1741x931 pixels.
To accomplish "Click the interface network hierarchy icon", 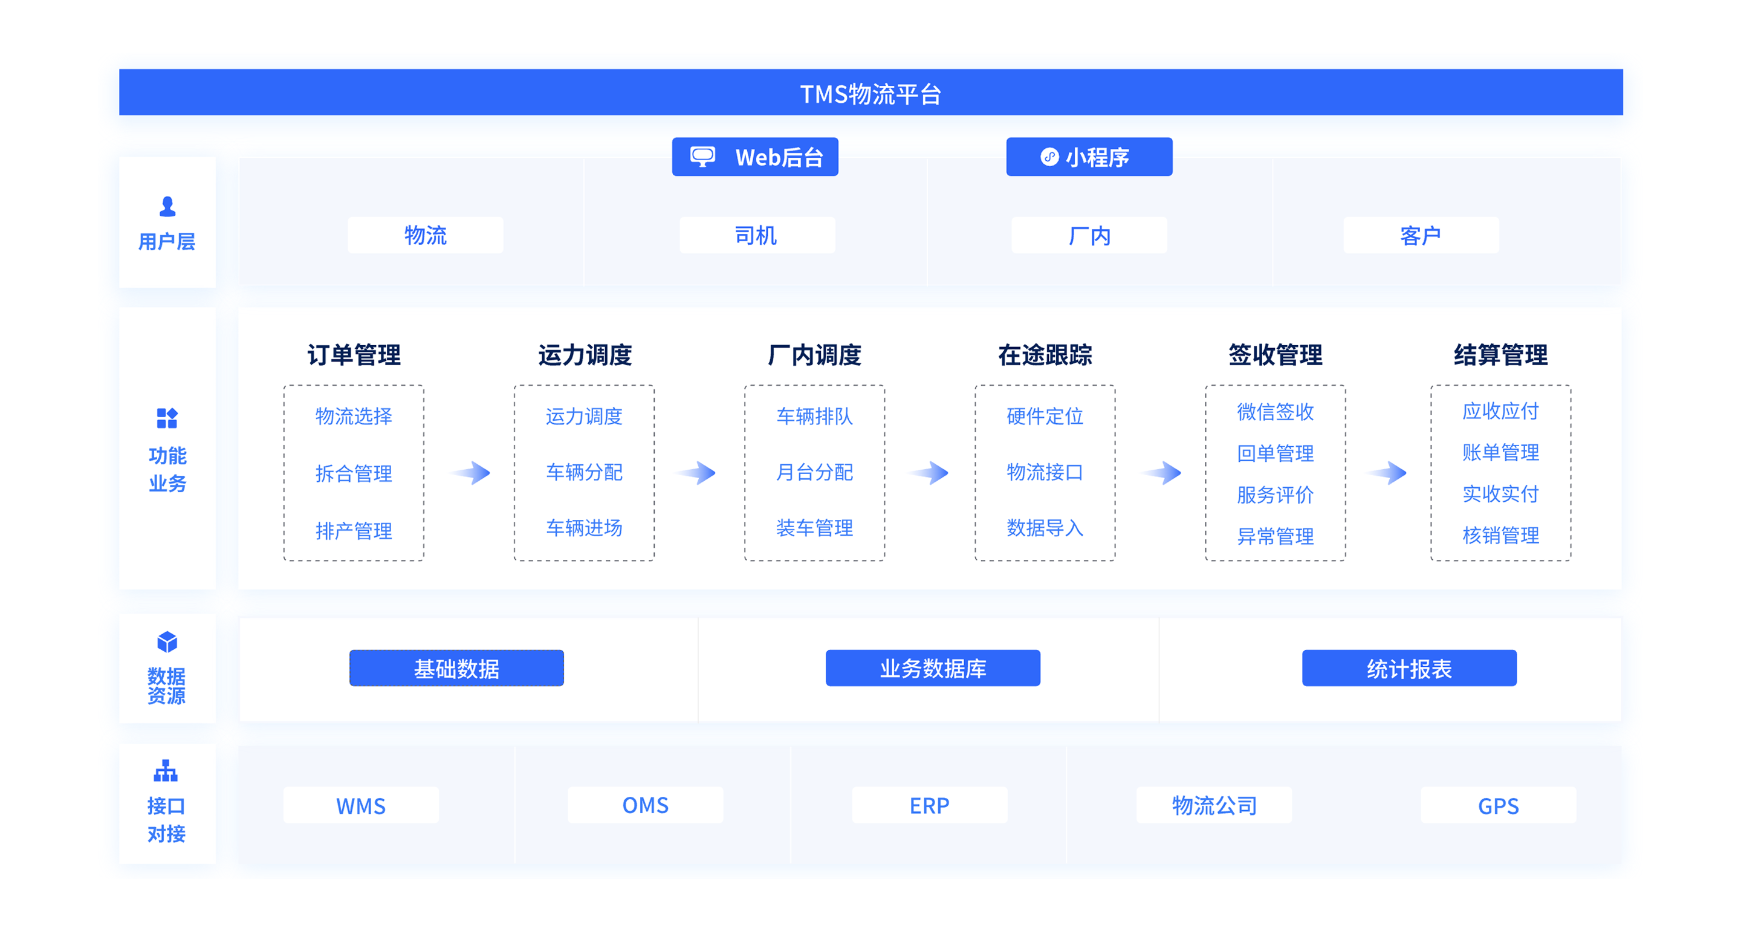I will click(x=166, y=771).
